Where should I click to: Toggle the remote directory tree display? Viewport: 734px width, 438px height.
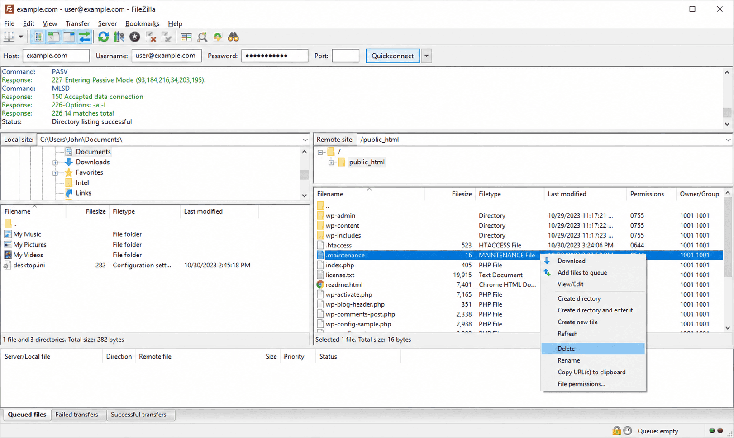pos(69,37)
